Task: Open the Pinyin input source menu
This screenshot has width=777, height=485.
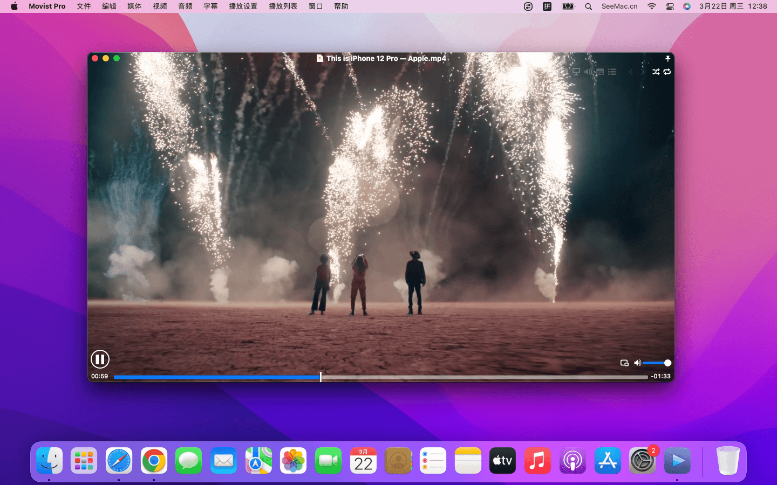Action: (x=547, y=6)
